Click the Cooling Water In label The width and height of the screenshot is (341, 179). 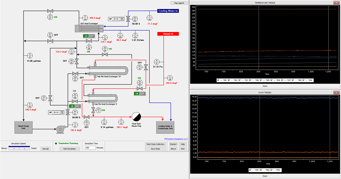click(x=168, y=11)
